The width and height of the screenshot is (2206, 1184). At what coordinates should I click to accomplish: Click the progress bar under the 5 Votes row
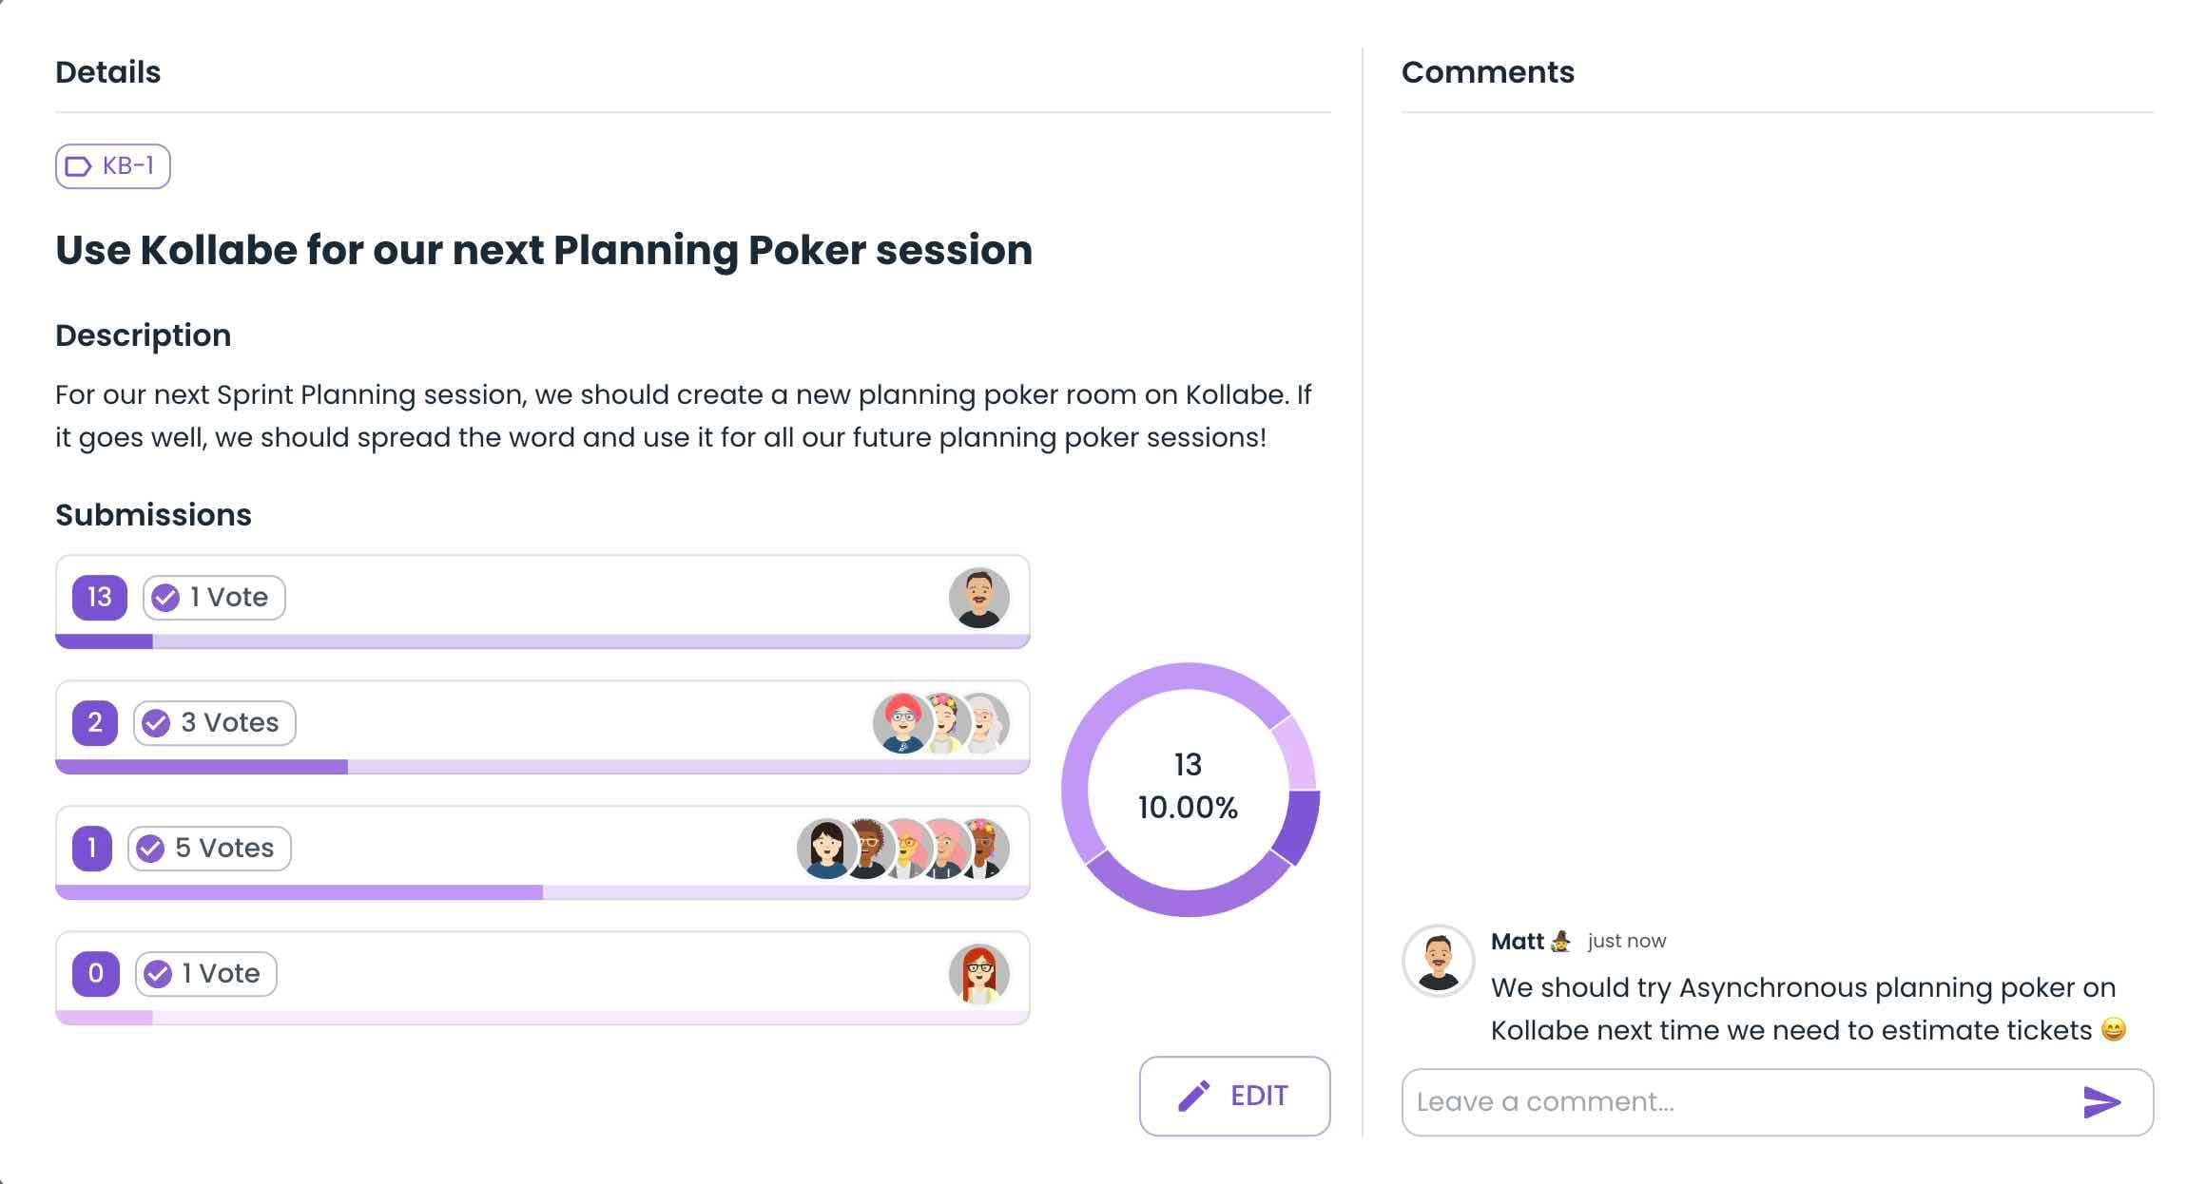coord(542,892)
